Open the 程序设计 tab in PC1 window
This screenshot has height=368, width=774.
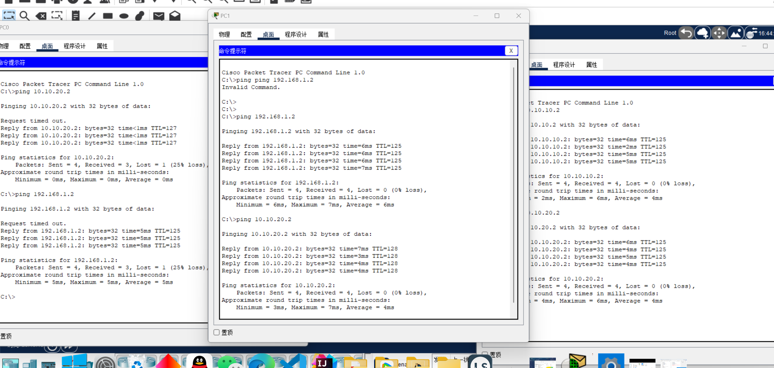296,35
